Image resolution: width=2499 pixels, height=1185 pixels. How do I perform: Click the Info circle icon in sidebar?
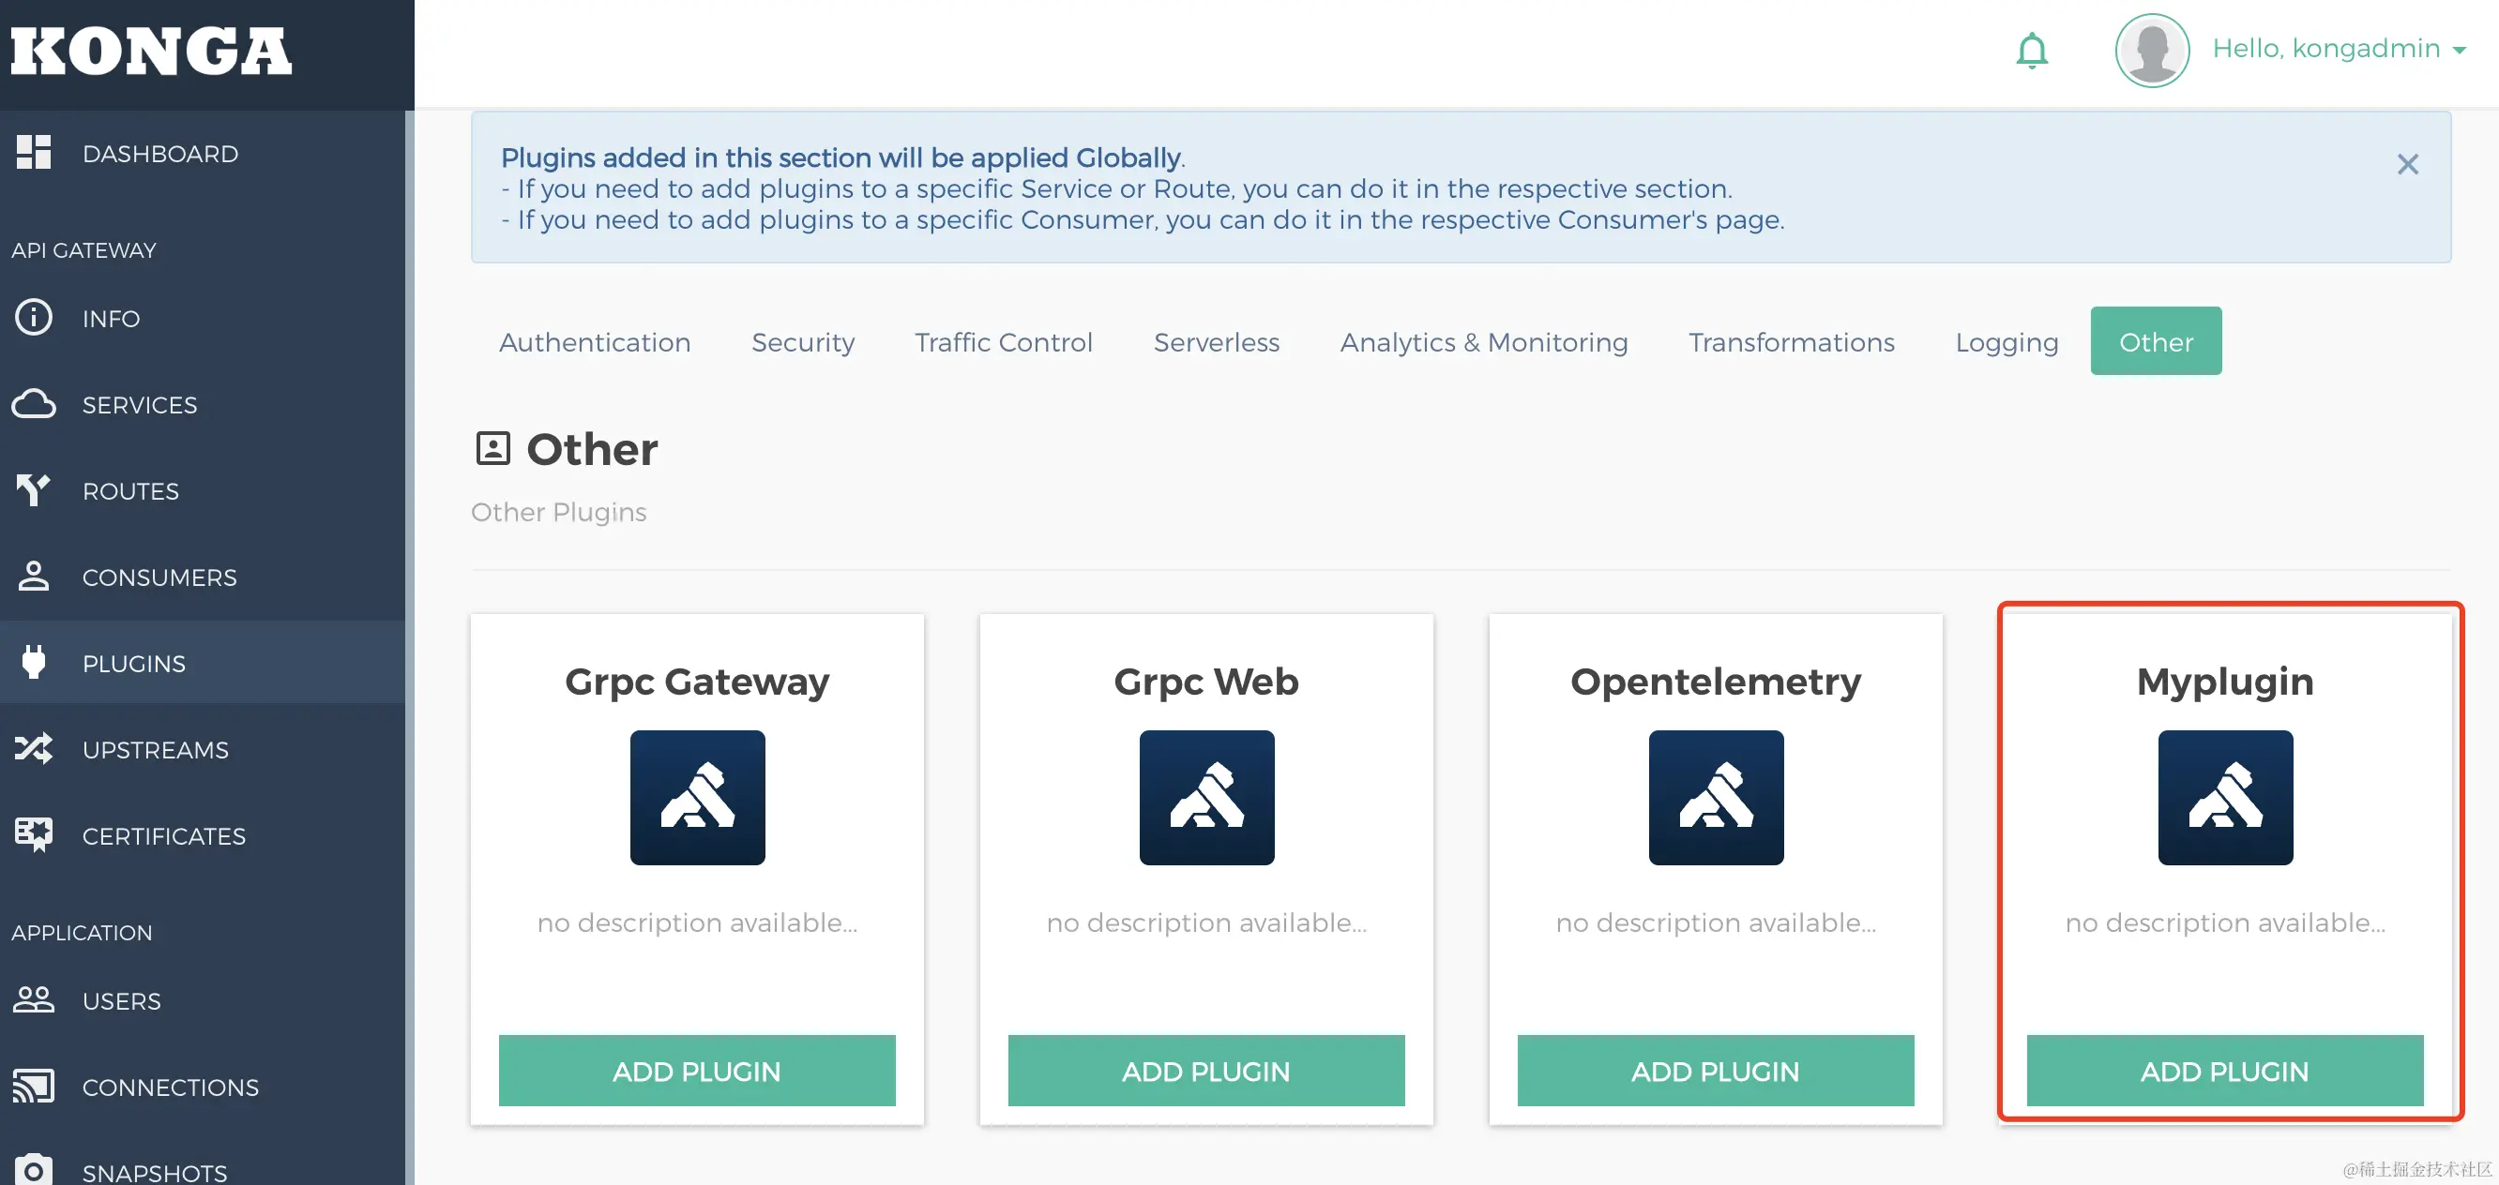point(34,317)
